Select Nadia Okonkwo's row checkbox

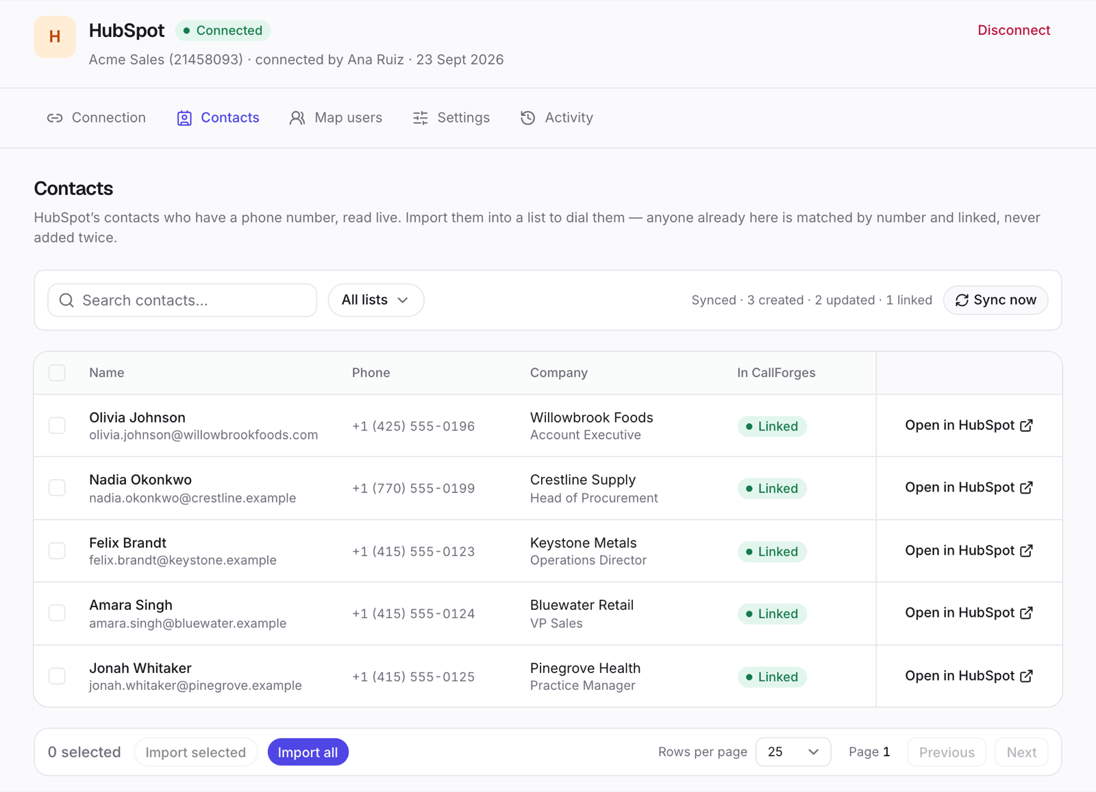pyautogui.click(x=57, y=488)
